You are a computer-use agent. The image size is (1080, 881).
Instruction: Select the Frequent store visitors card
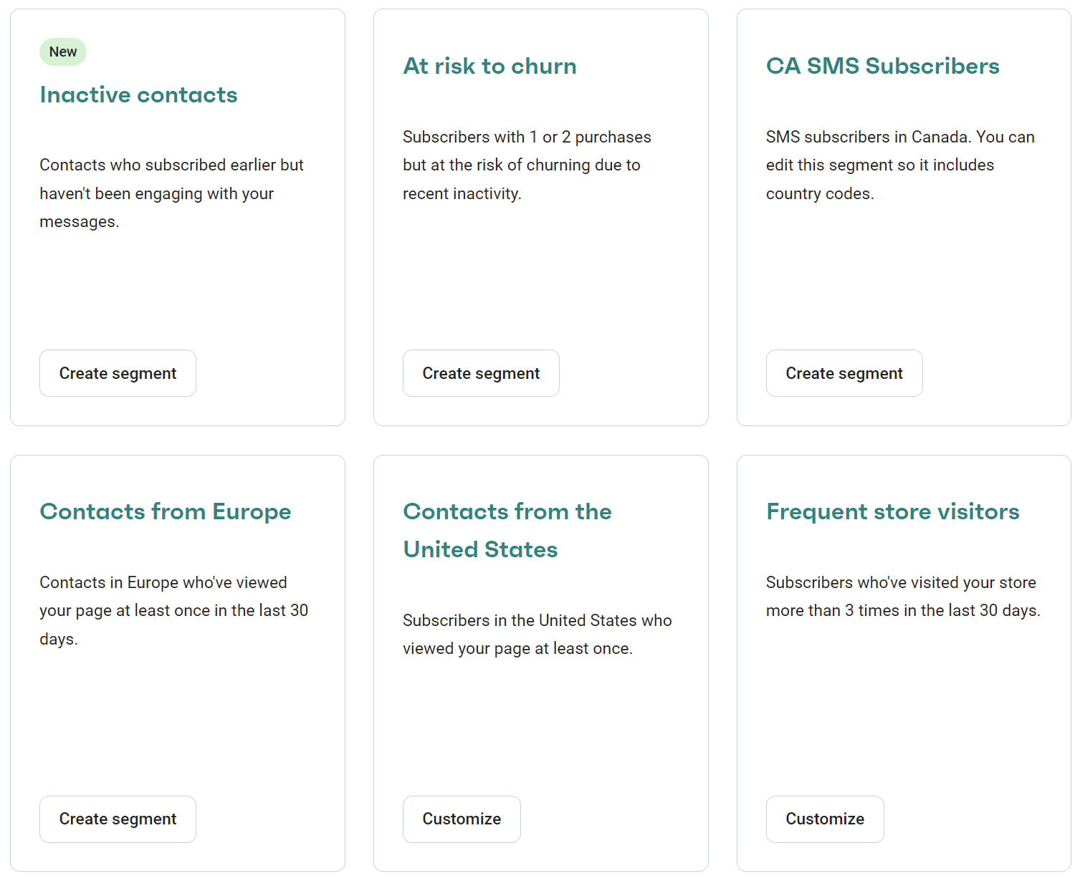point(904,663)
